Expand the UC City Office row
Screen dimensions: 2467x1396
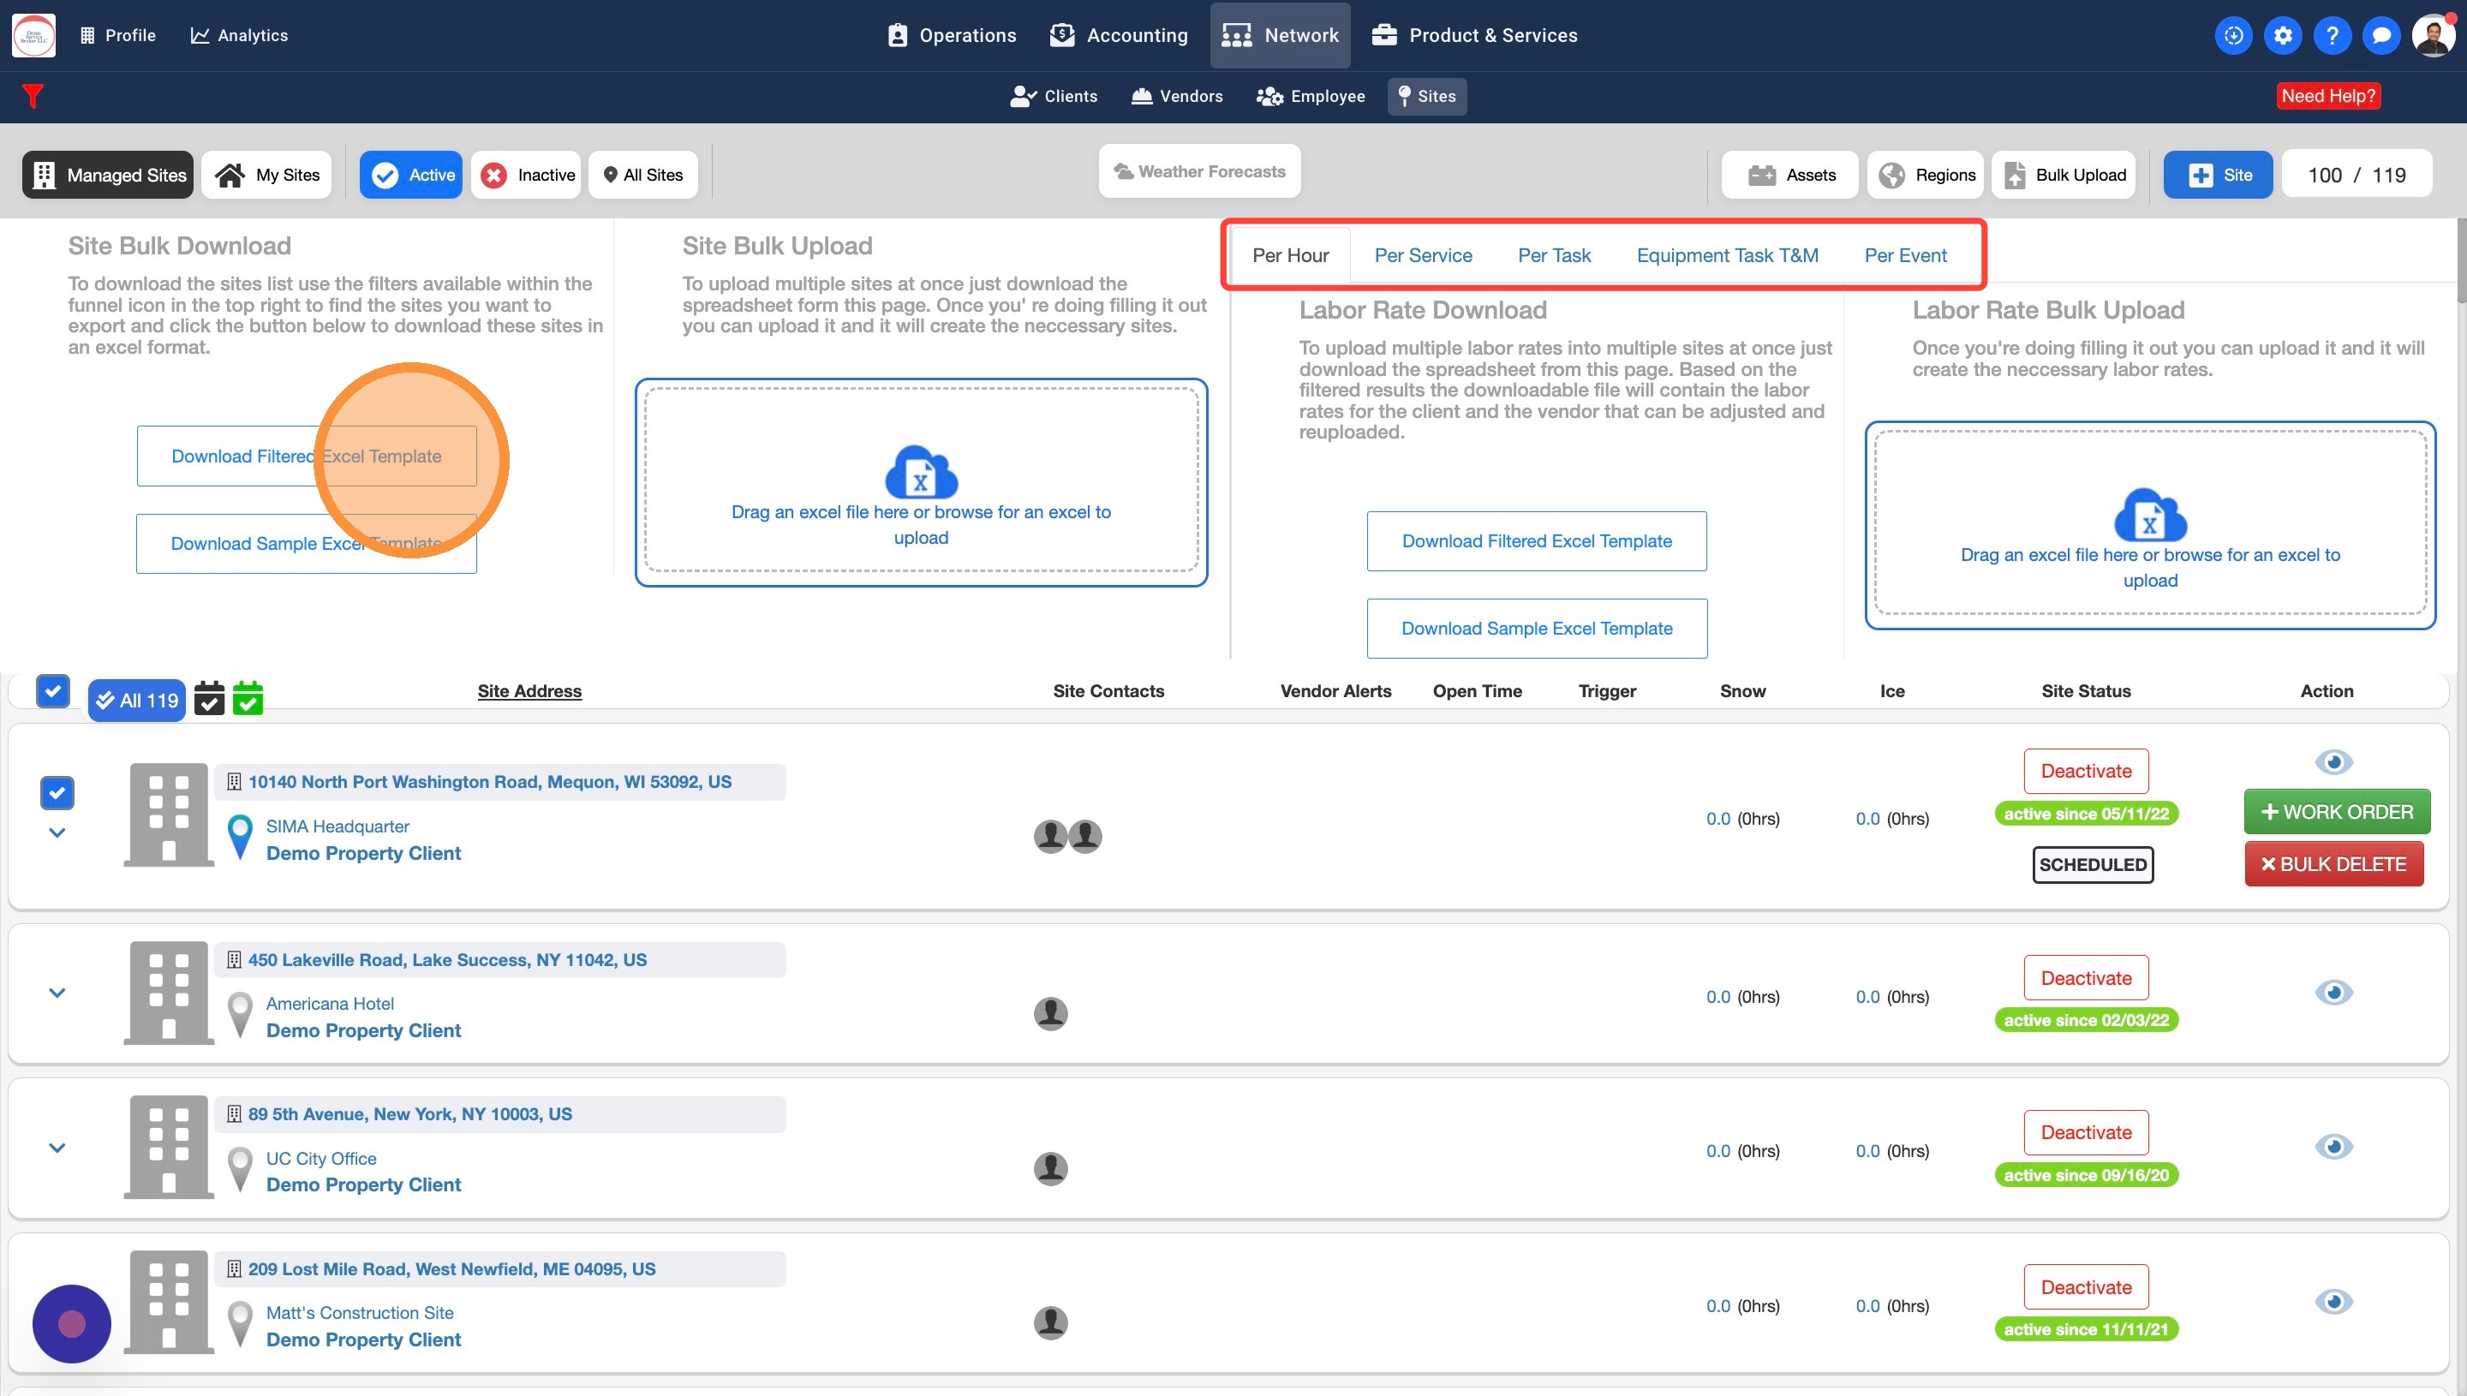[x=57, y=1148]
